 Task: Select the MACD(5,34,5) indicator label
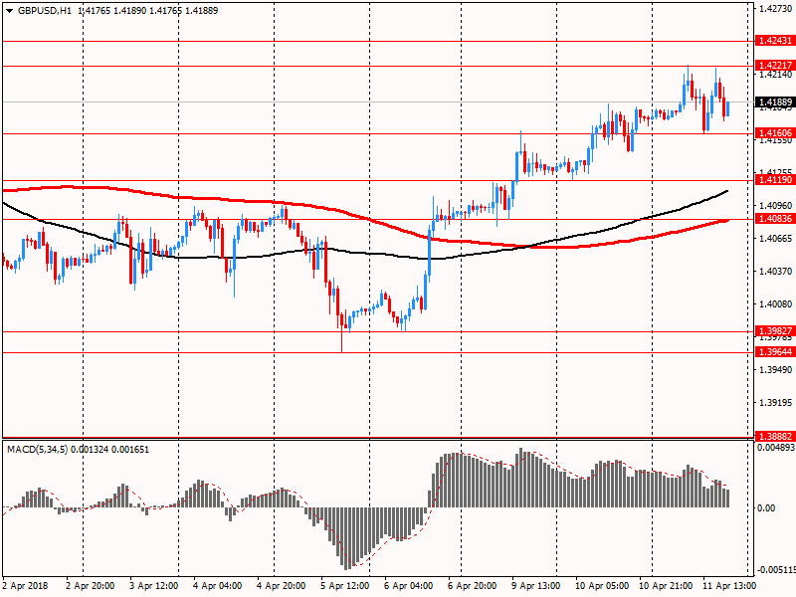click(x=37, y=450)
